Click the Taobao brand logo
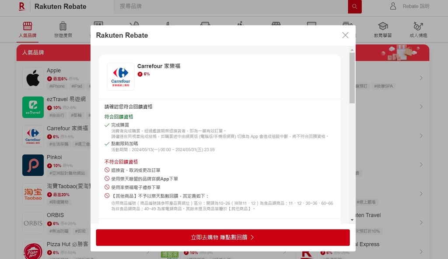448x259 pixels. pyautogui.click(x=33, y=194)
